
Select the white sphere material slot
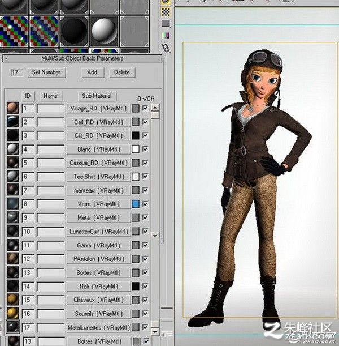104,31
